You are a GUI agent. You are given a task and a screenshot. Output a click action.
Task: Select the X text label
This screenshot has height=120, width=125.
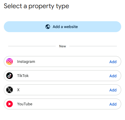coord(18,90)
